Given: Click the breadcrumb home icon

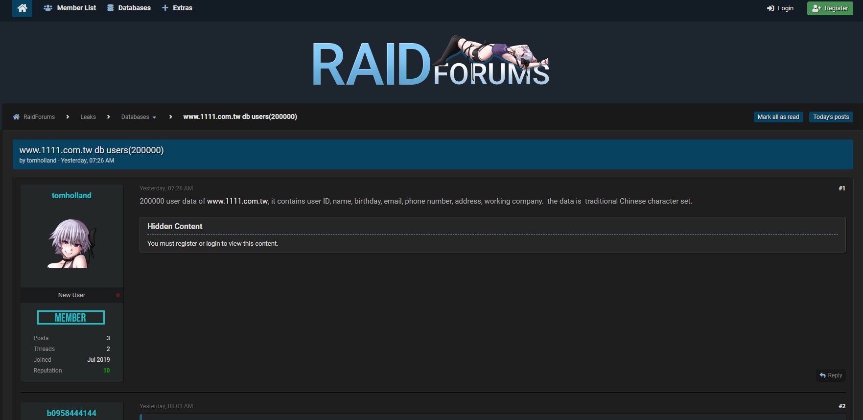Looking at the screenshot, I should click(x=16, y=117).
